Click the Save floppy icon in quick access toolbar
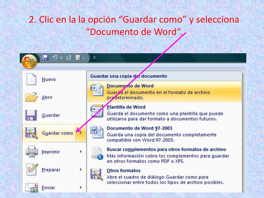 [45, 58]
